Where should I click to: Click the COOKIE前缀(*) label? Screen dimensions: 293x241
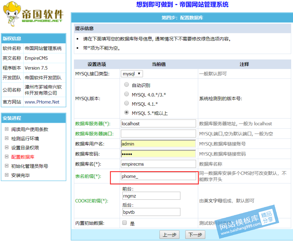92,201
